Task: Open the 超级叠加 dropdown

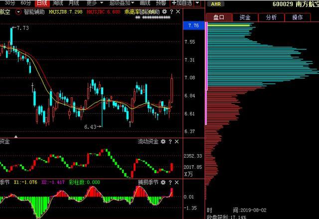Action: tap(122, 3)
